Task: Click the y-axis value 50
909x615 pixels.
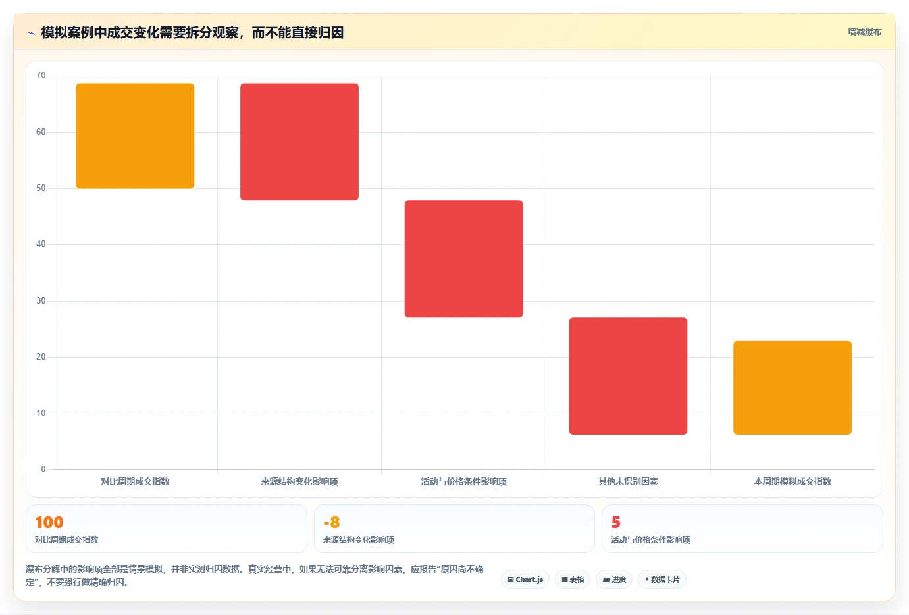Action: pyautogui.click(x=41, y=188)
